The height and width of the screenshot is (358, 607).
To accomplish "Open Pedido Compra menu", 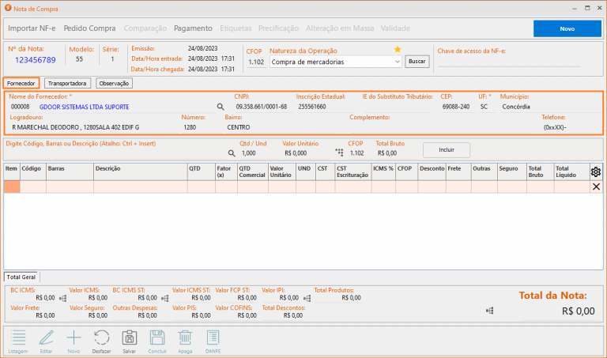I will (x=89, y=28).
